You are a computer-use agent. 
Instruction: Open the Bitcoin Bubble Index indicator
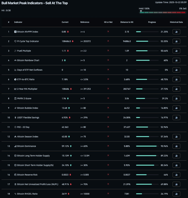pyautogui.click(x=28, y=108)
